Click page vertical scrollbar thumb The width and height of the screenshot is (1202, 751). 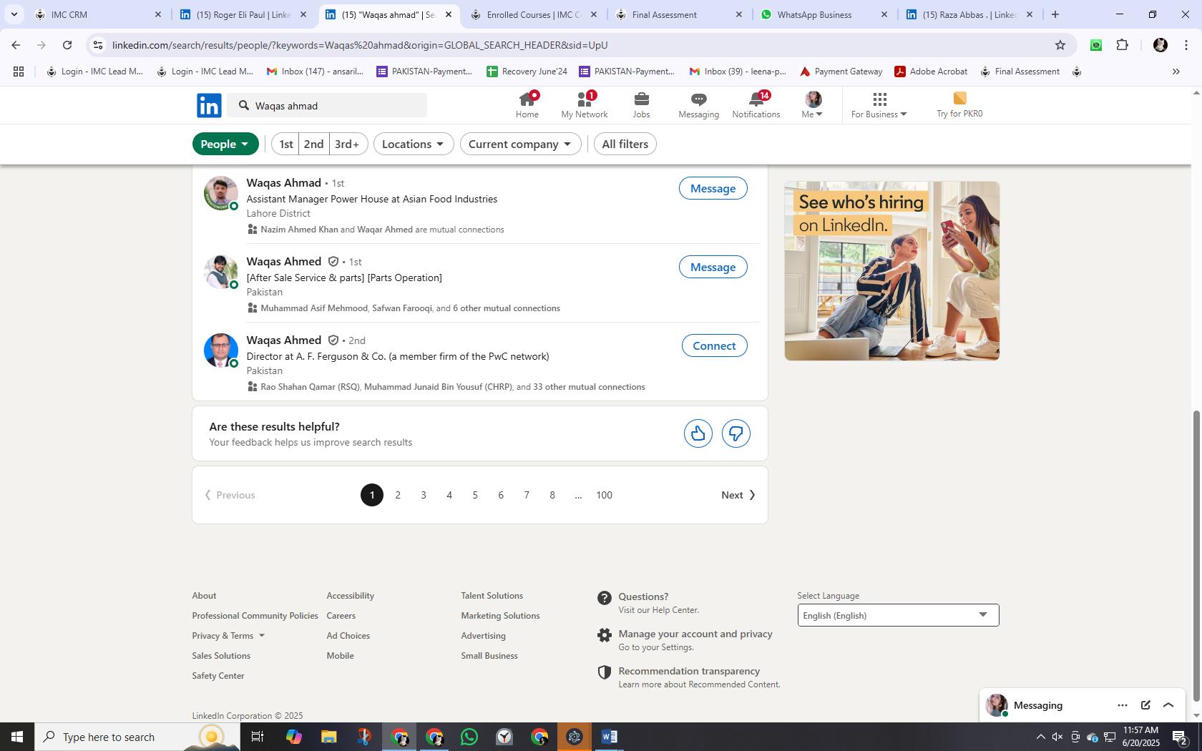click(x=1196, y=556)
